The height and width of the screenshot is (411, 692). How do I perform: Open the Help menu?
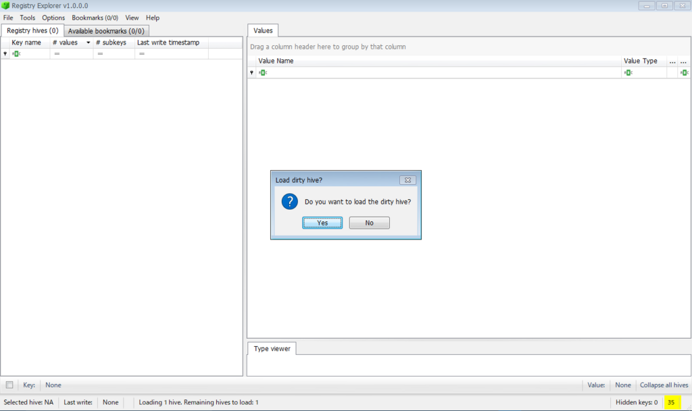[x=153, y=18]
